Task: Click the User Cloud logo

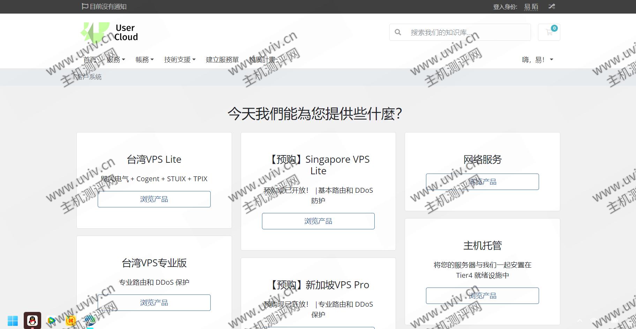Action: 109,32
